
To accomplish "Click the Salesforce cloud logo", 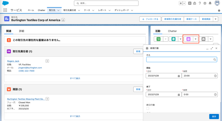I will click(5, 3).
